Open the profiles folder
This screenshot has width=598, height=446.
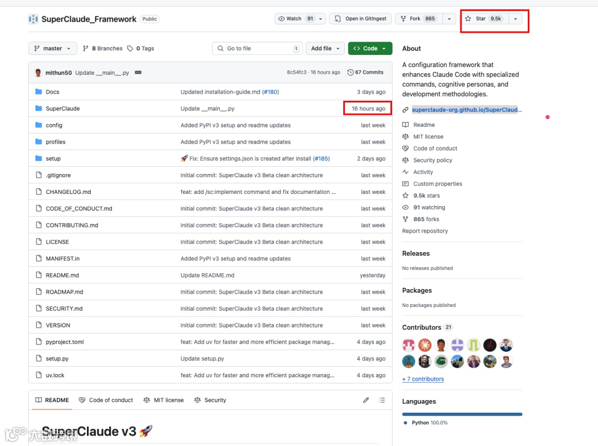coord(56,142)
